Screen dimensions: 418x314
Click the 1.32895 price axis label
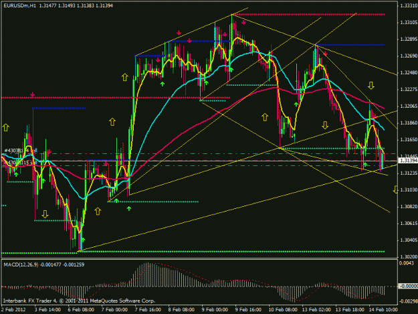[409, 40]
